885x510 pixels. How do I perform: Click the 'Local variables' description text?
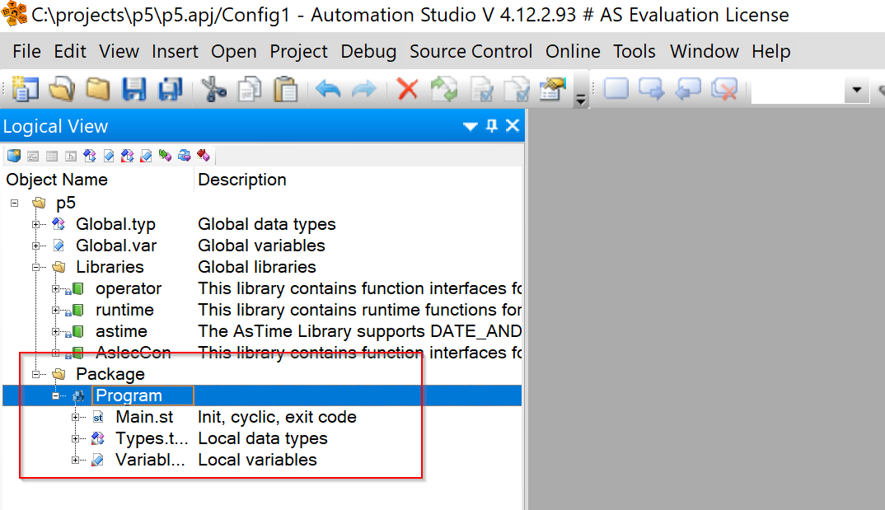(x=257, y=461)
